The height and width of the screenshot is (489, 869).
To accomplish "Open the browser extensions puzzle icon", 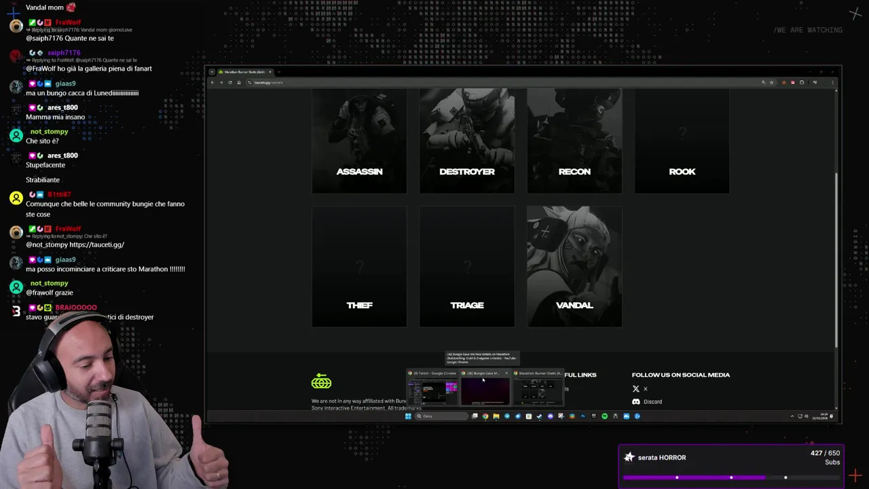I will (802, 82).
